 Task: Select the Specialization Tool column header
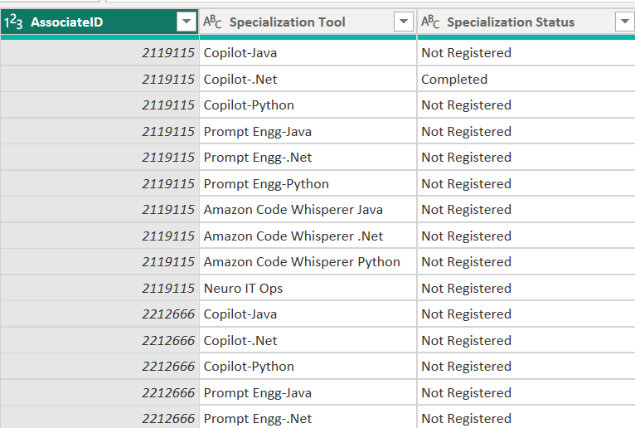tap(308, 22)
